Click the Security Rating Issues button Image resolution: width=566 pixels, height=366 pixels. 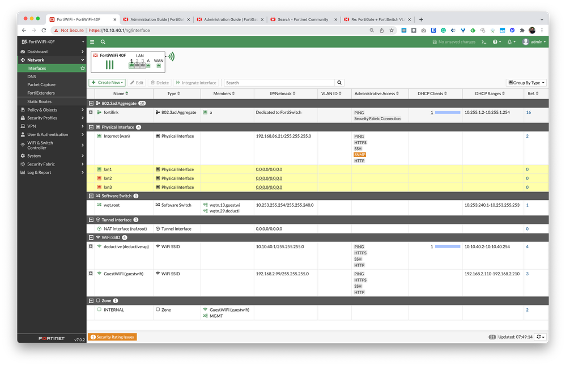coord(112,337)
